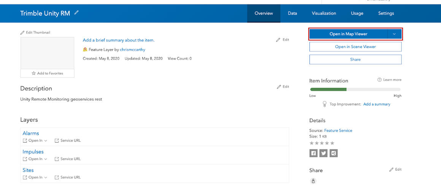
Task: Click the generic share icon under Details
Action: (333, 153)
